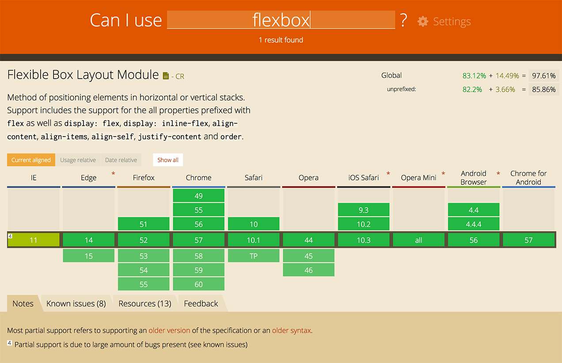This screenshot has width=562, height=363.
Task: Select the Firefox 55 cell
Action: point(144,284)
